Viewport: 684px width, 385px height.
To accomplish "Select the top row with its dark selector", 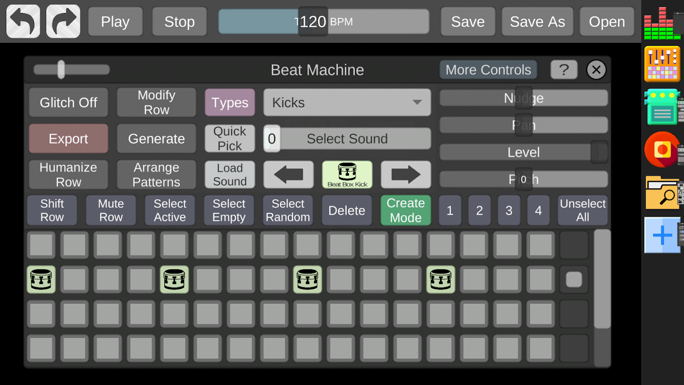I will pos(574,245).
